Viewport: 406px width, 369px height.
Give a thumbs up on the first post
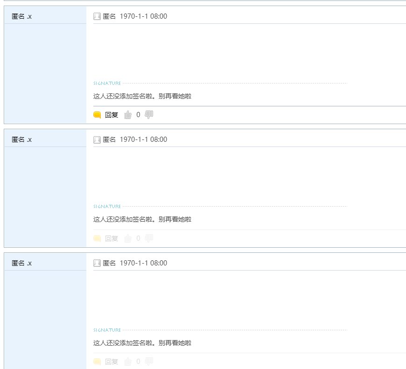pos(128,115)
